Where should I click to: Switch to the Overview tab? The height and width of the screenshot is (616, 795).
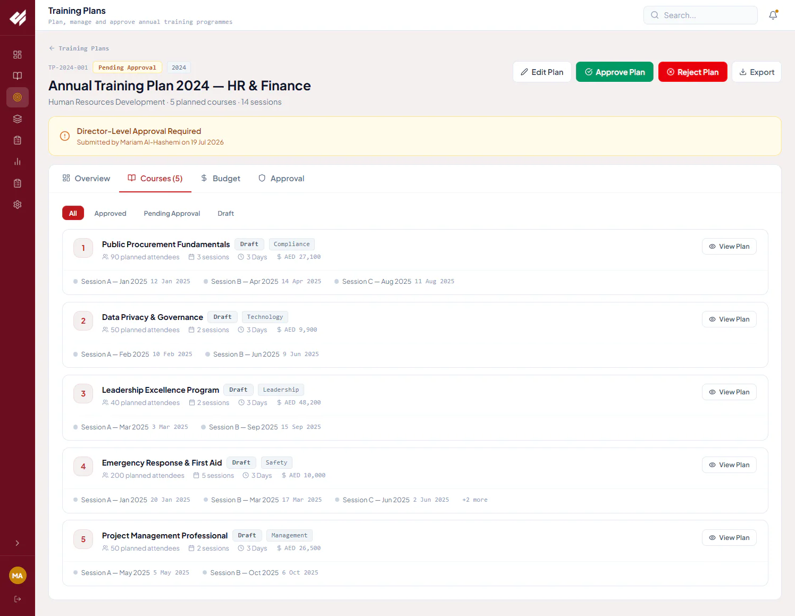pyautogui.click(x=86, y=179)
